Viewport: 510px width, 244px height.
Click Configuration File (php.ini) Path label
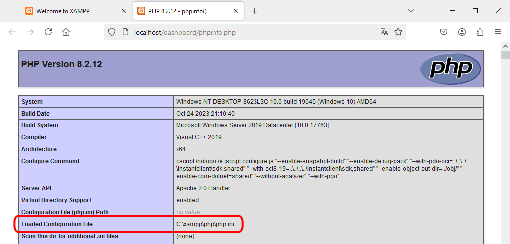pos(65,212)
